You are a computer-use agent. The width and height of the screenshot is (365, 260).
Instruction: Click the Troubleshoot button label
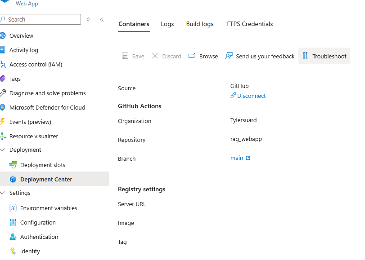329,56
